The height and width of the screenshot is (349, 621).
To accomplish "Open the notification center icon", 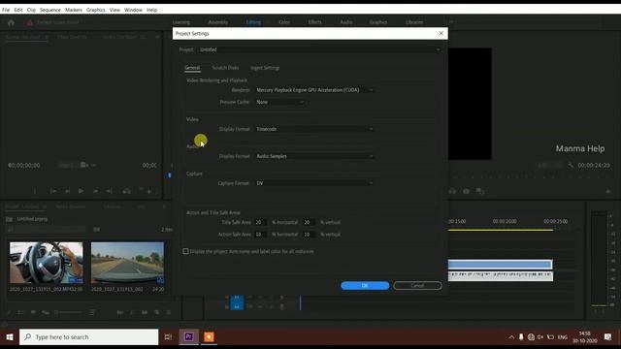I will tap(608, 337).
